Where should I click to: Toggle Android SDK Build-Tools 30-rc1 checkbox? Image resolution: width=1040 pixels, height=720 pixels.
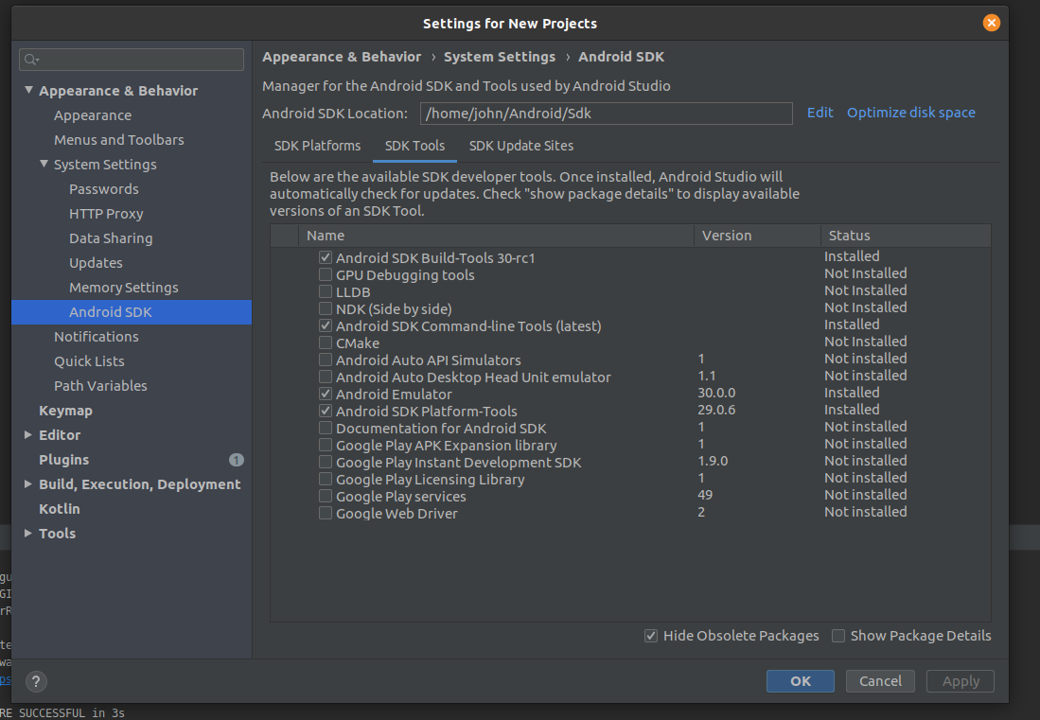[x=325, y=257]
